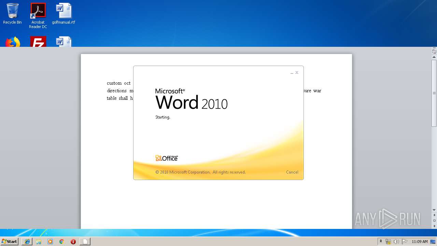Close the Word 2010 splash screen
This screenshot has width=437, height=246.
coord(297,72)
